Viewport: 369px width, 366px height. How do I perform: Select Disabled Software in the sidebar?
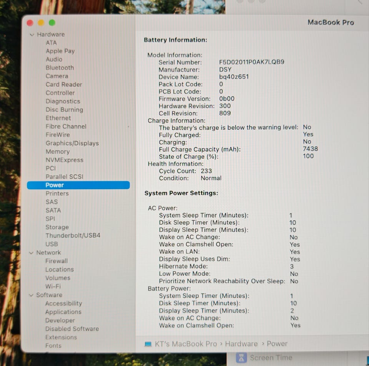72,329
